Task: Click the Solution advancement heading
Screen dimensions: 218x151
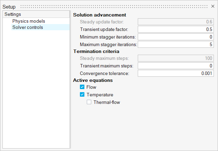Action: pos(100,15)
